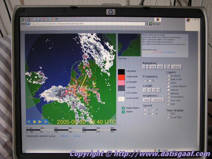The height and width of the screenshot is (159, 212).
Task: Jump to last animation frame button
Action: pyautogui.click(x=169, y=67)
